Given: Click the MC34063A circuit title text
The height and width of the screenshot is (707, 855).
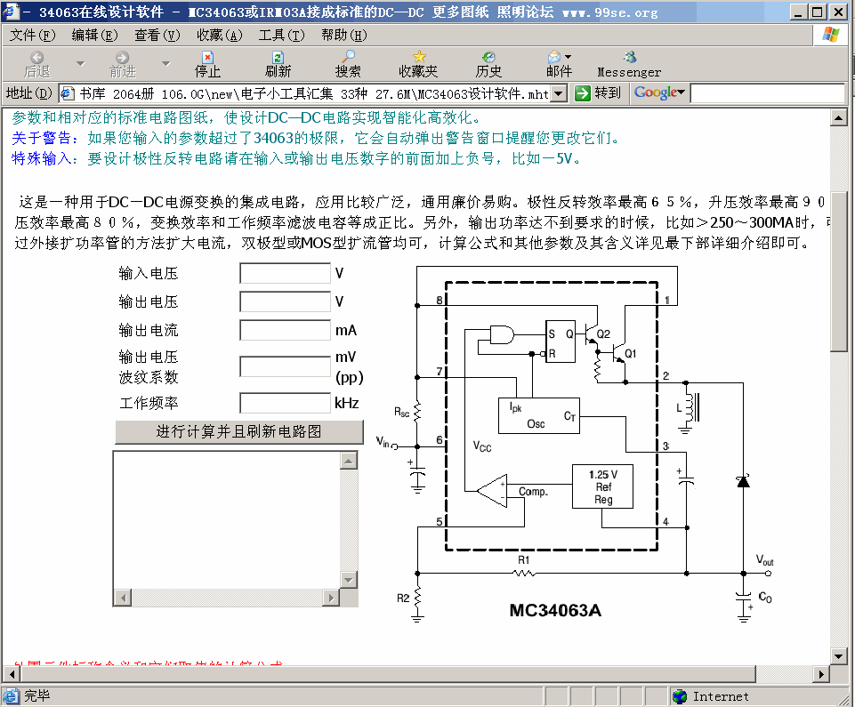Looking at the screenshot, I should pyautogui.click(x=555, y=611).
